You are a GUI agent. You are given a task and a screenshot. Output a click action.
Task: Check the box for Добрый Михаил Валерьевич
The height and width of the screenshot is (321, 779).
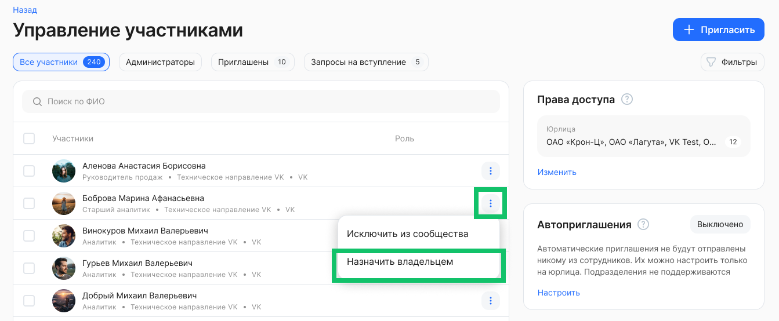coord(29,301)
